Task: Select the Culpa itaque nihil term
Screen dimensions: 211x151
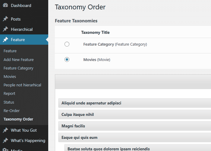Action: (78, 114)
